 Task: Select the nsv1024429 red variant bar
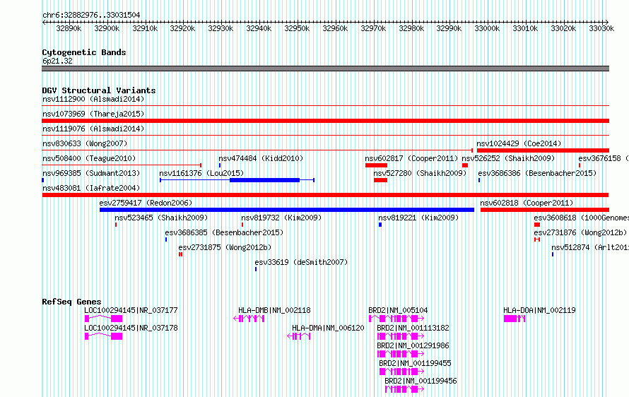(x=543, y=150)
